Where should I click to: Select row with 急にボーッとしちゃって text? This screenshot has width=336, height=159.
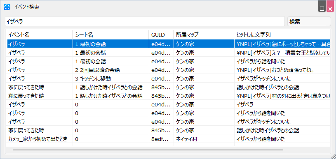(x=169, y=44)
